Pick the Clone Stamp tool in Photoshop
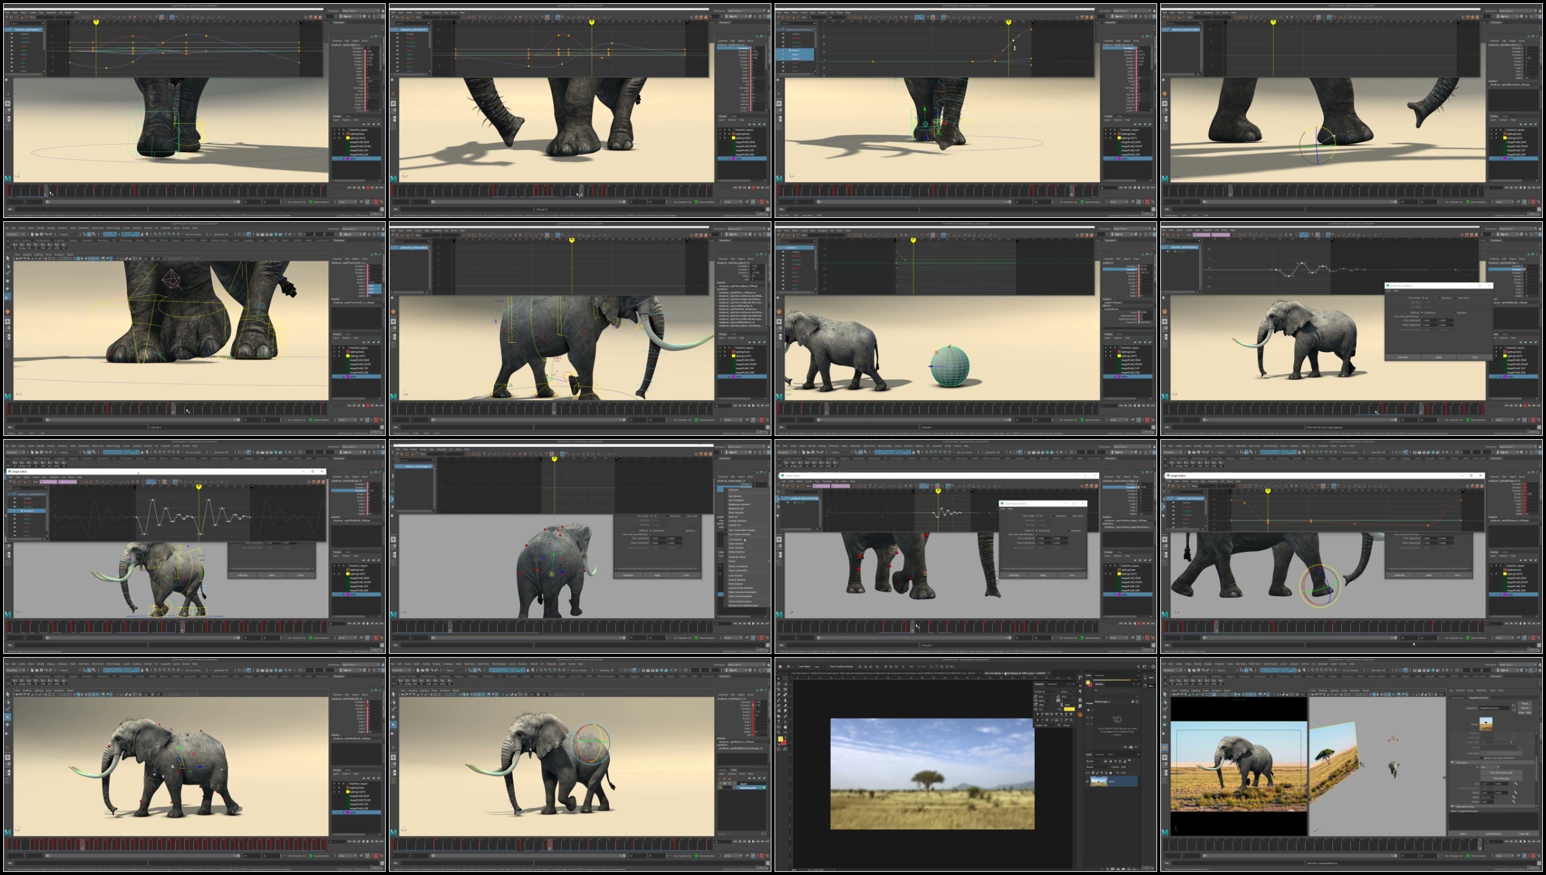Viewport: 1546px width, 875px height. (785, 700)
